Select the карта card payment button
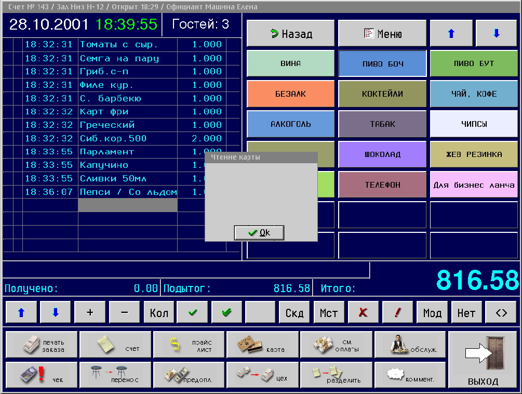Screen dimensions: 522x394 pyautogui.click(x=263, y=345)
